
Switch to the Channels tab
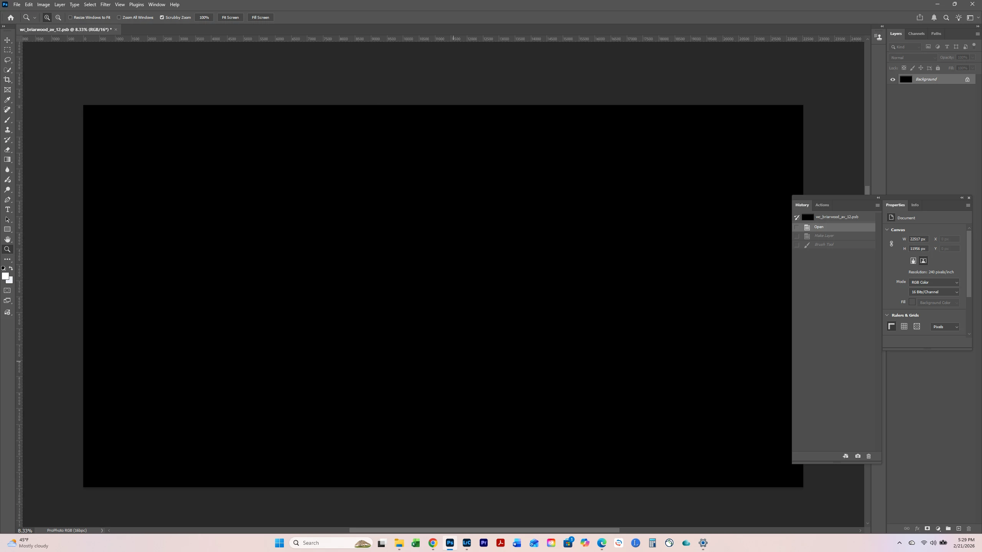pyautogui.click(x=916, y=33)
